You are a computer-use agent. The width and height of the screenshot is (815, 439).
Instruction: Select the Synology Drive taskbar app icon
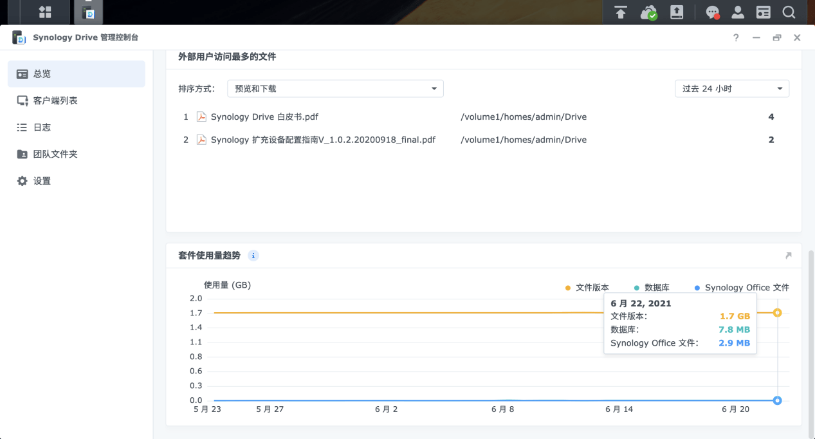pos(88,12)
